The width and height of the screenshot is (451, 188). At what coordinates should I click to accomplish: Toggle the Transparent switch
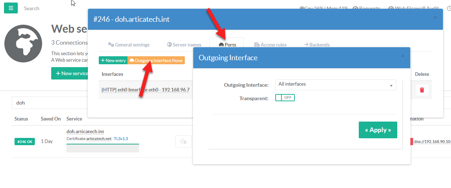pyautogui.click(x=285, y=98)
